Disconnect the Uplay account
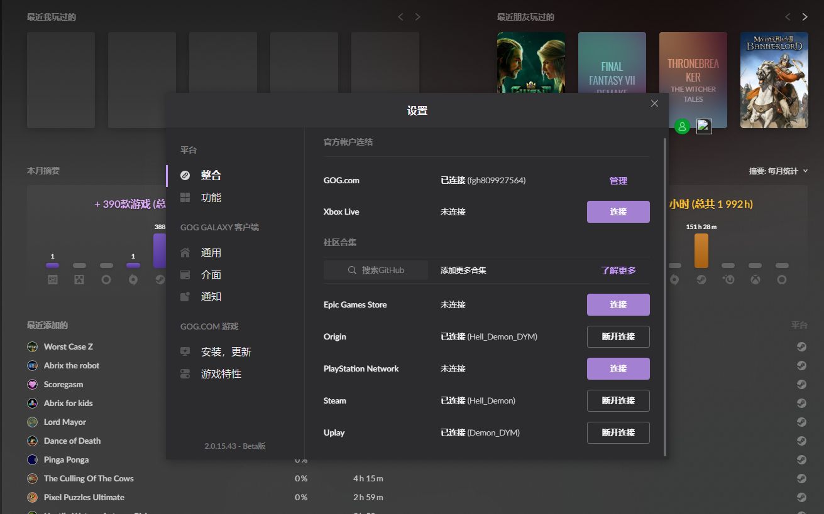Viewport: 824px width, 514px height. (x=618, y=432)
